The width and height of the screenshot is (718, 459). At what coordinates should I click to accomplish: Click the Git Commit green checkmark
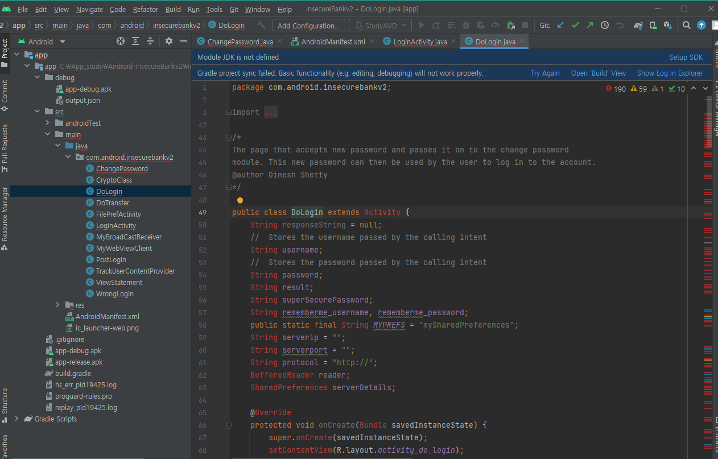[575, 25]
